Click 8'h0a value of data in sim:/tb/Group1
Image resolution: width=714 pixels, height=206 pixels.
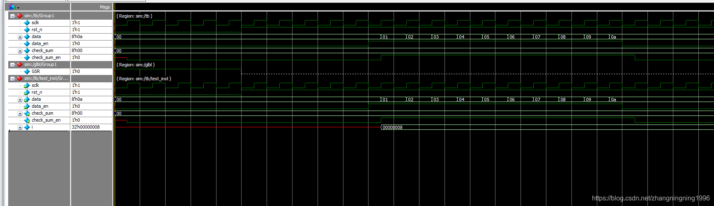77,37
